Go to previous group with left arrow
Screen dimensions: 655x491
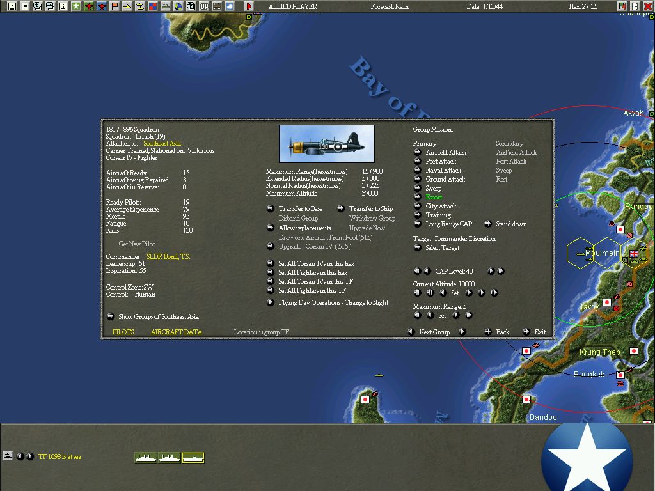point(411,332)
